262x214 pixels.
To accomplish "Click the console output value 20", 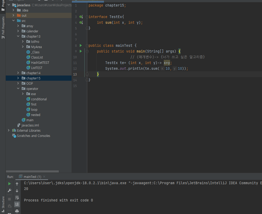I will pyautogui.click(x=26, y=189).
